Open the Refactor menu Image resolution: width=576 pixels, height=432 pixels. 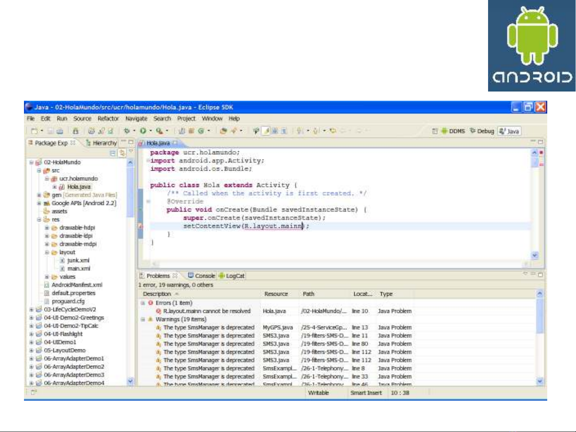click(x=108, y=119)
